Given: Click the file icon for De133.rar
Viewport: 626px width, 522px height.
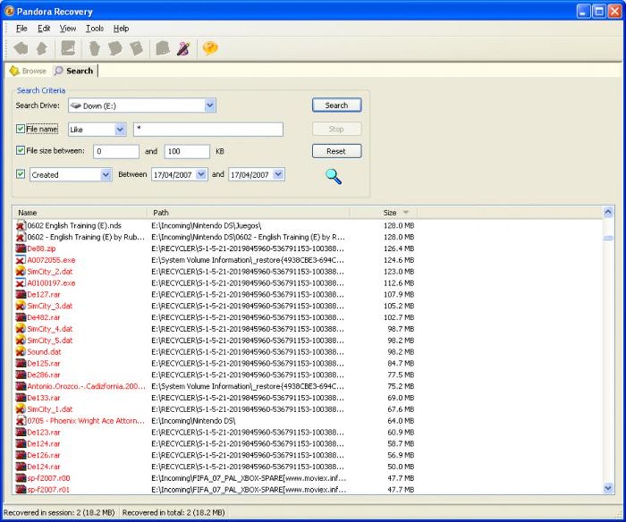Looking at the screenshot, I should pos(21,398).
